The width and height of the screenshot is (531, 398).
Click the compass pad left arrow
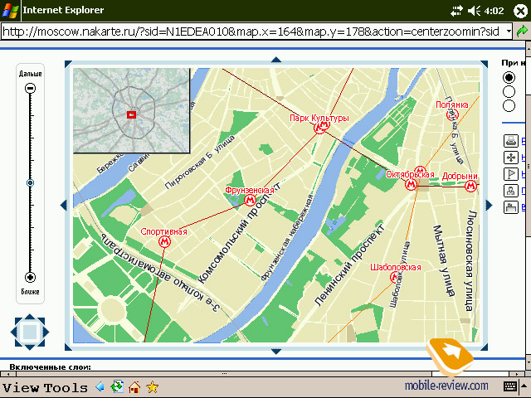click(13, 332)
